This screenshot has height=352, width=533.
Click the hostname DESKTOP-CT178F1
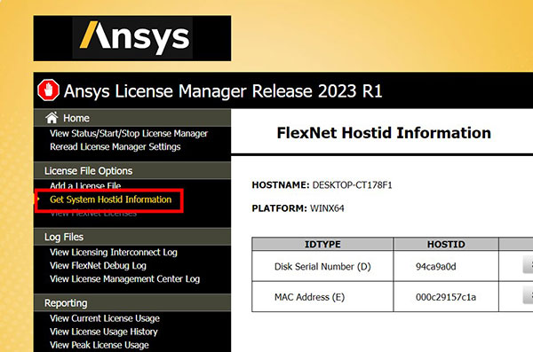pyautogui.click(x=352, y=185)
